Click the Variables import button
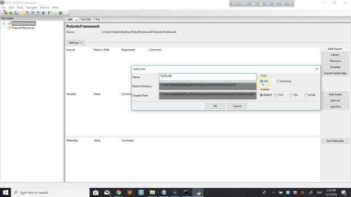The height and width of the screenshot is (197, 351). click(335, 67)
